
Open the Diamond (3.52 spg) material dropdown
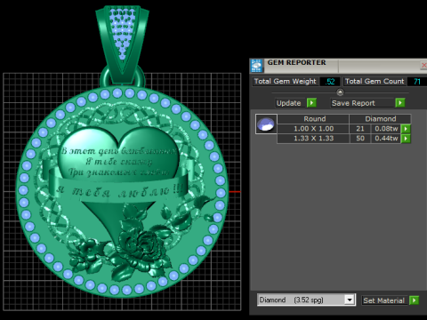(x=306, y=300)
